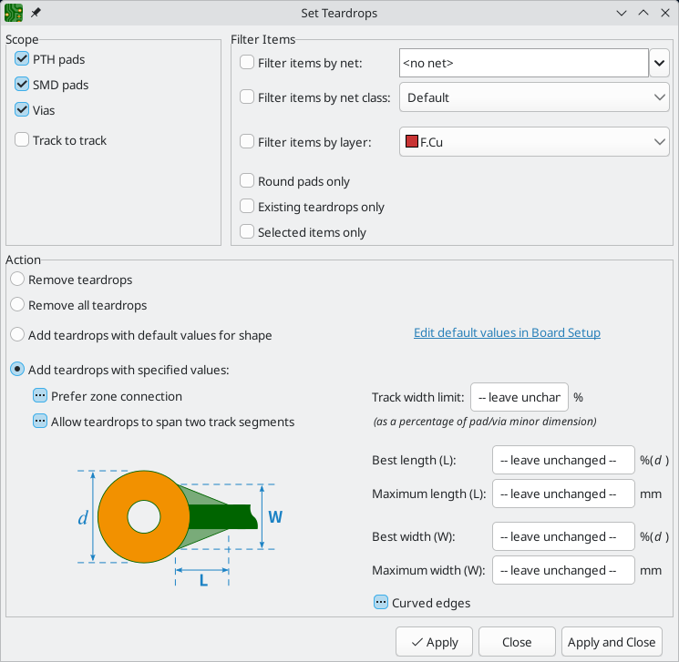Image resolution: width=679 pixels, height=662 pixels.
Task: Choose Add teardrops with default values for shape
Action: click(x=16, y=335)
